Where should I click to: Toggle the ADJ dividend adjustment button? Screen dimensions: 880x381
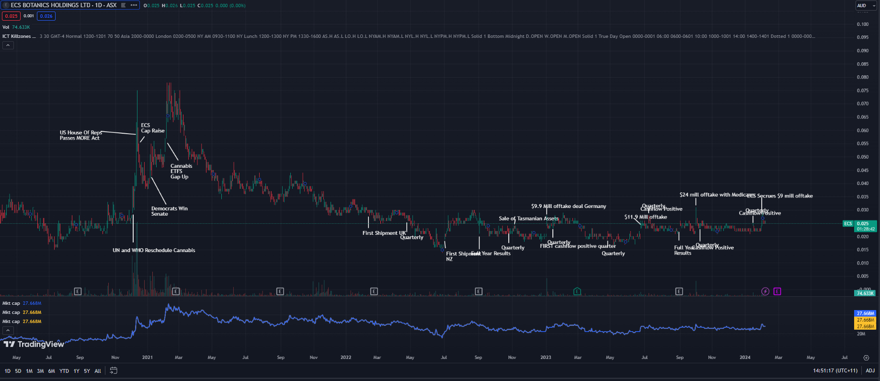coord(870,370)
